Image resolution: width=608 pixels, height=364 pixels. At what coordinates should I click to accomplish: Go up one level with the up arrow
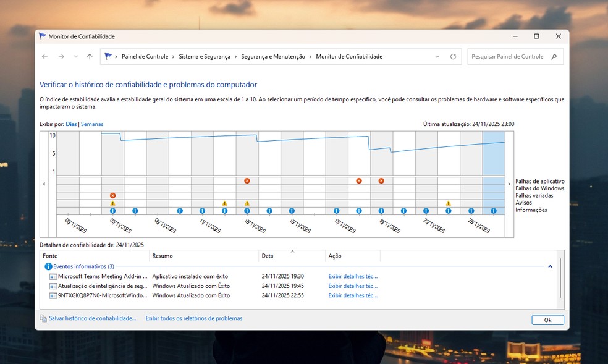pos(90,57)
